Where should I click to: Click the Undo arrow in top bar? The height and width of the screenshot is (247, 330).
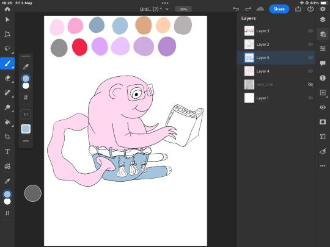tap(236, 9)
